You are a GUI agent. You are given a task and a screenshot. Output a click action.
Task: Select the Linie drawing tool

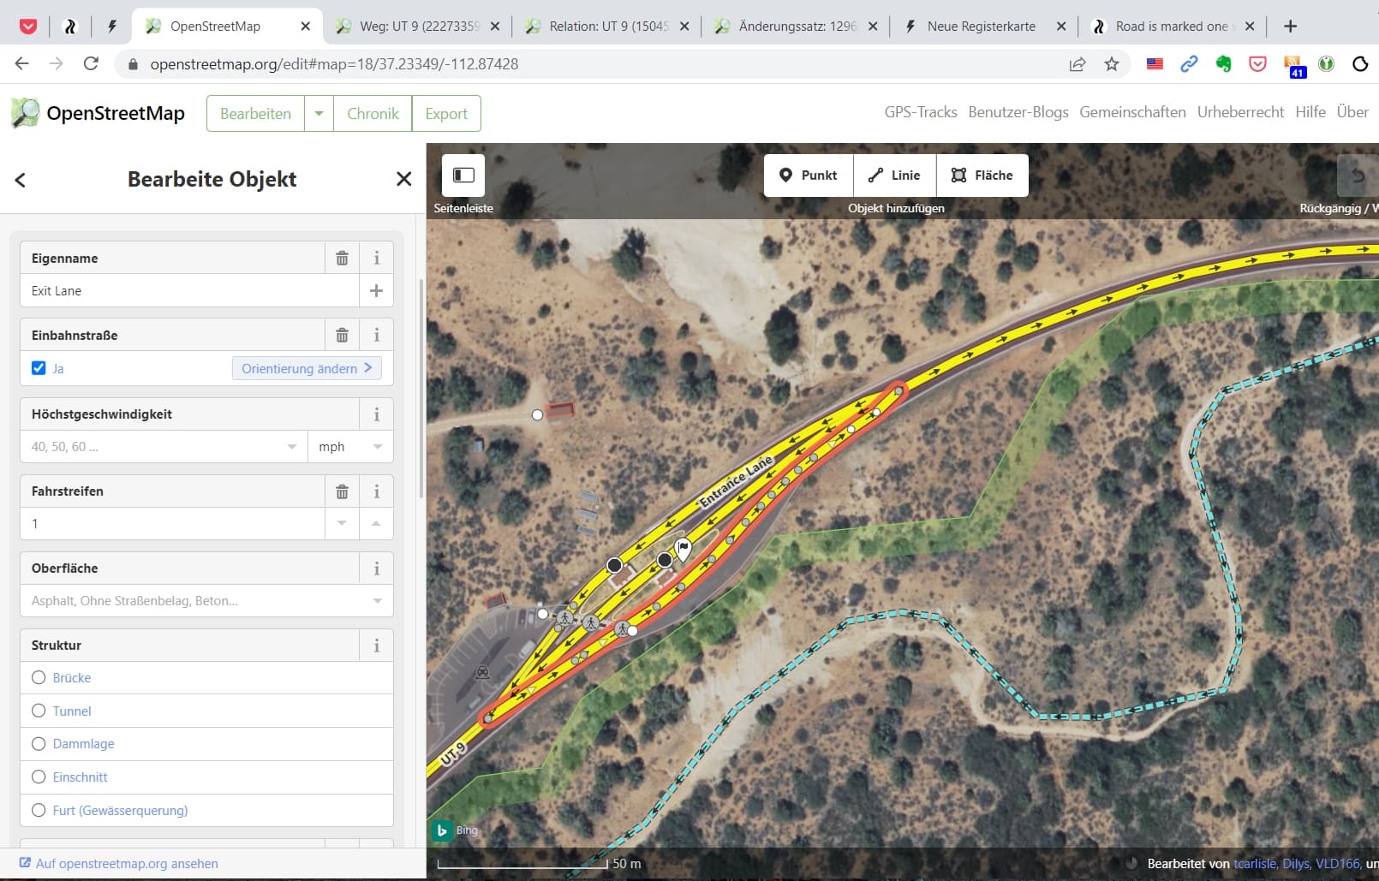pos(894,176)
